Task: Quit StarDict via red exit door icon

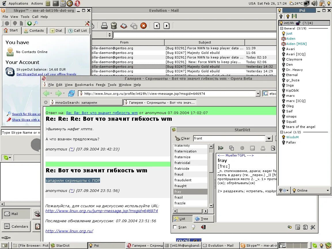Action: tap(203, 227)
